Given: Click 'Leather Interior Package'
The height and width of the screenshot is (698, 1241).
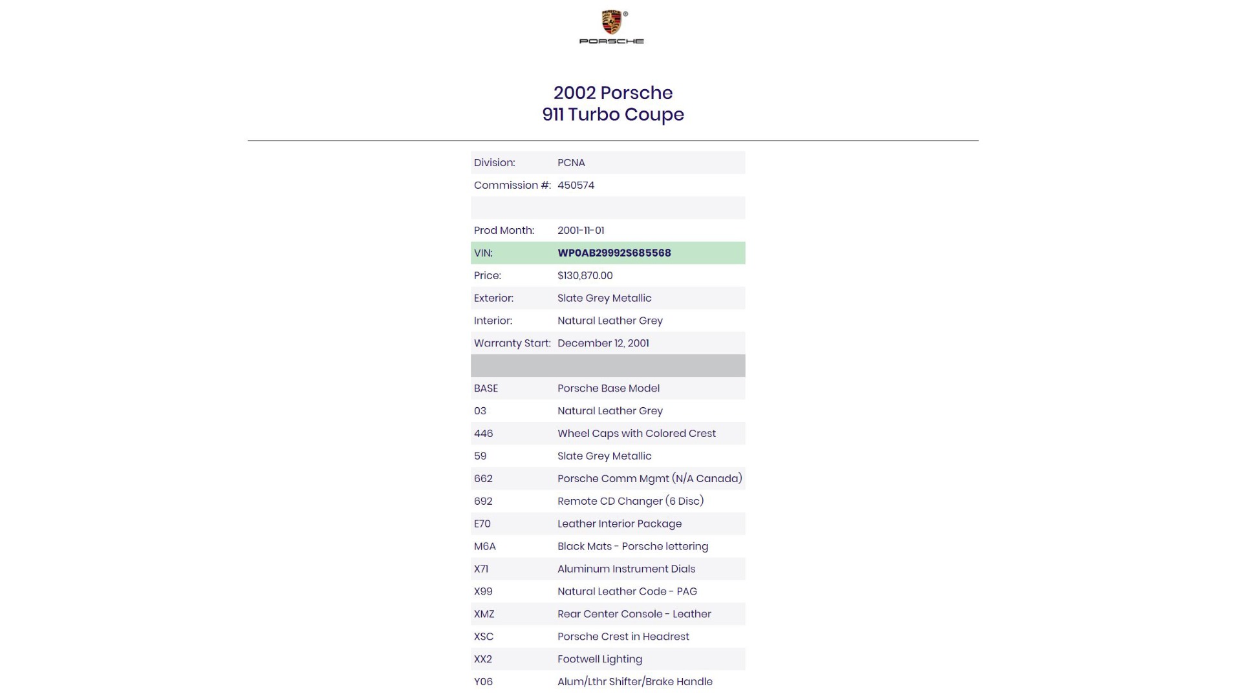Looking at the screenshot, I should coord(620,524).
